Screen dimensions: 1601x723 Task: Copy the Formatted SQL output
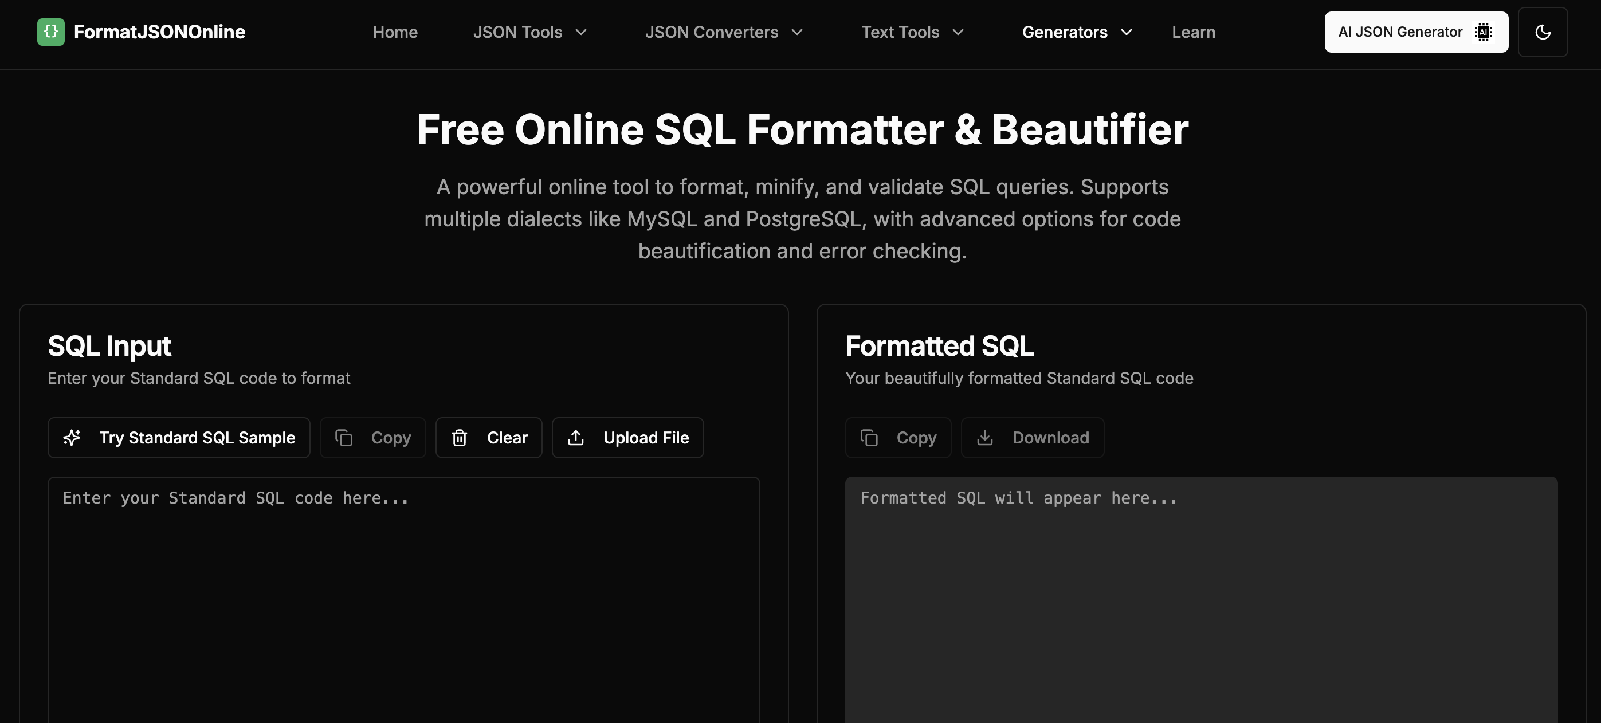[898, 438]
